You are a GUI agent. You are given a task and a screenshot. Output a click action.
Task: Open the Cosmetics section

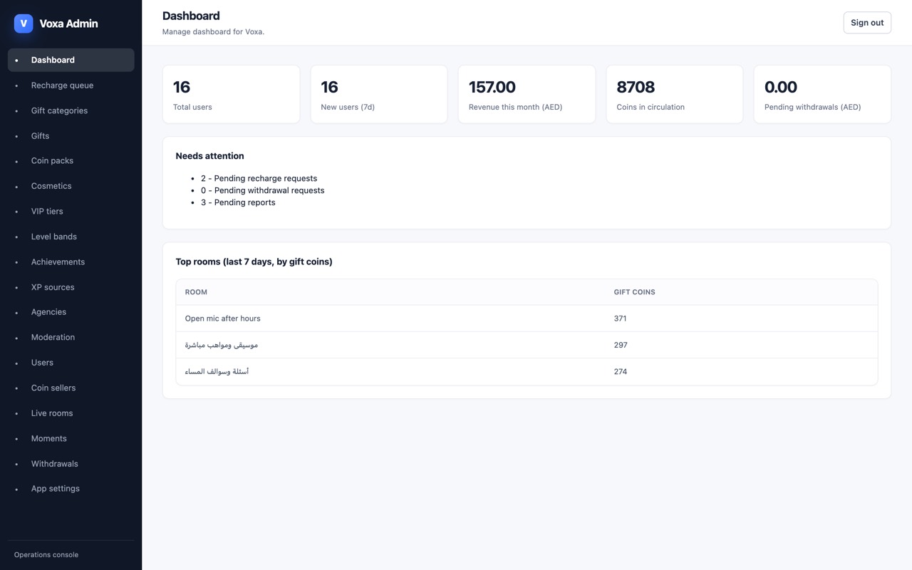tap(71, 186)
